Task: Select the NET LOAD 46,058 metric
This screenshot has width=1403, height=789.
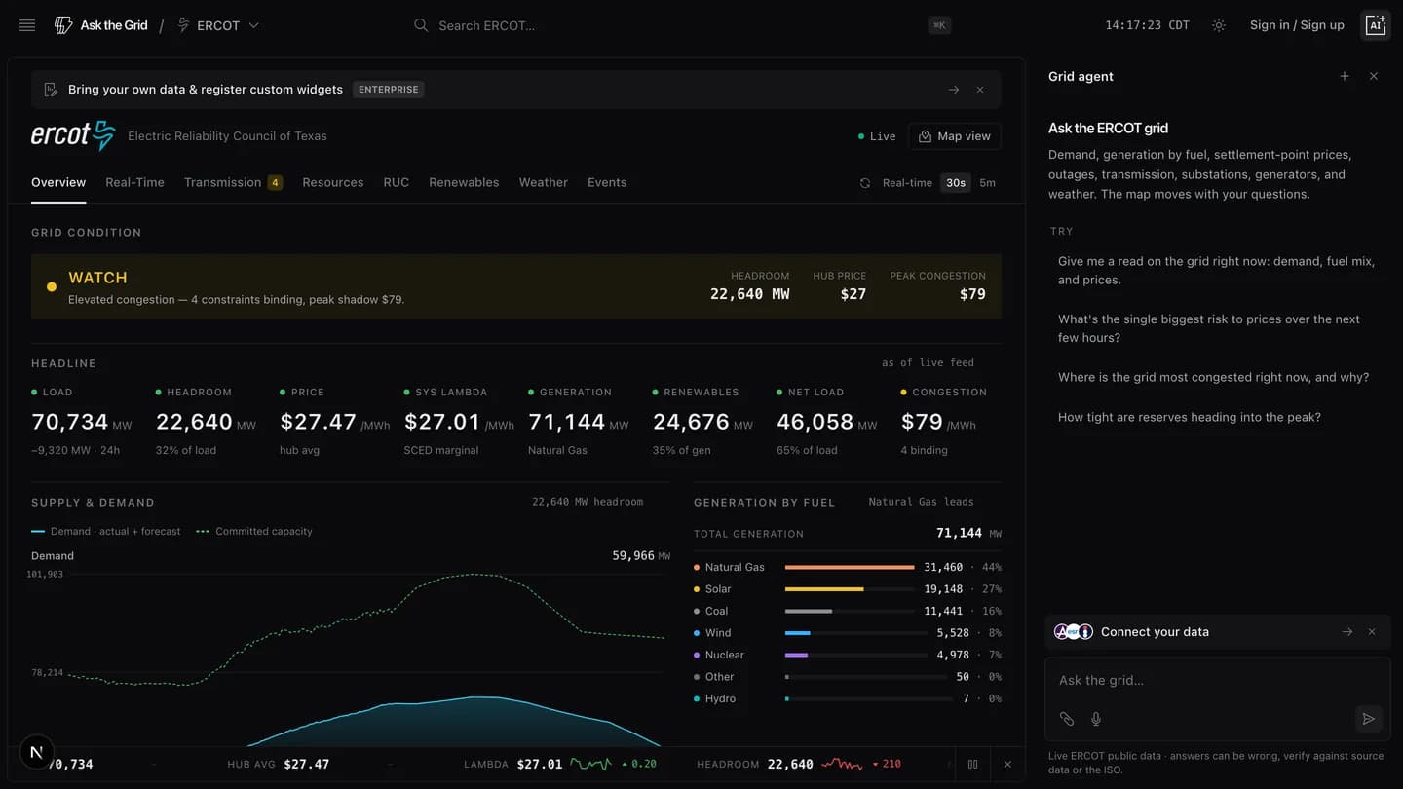Action: pyautogui.click(x=827, y=421)
